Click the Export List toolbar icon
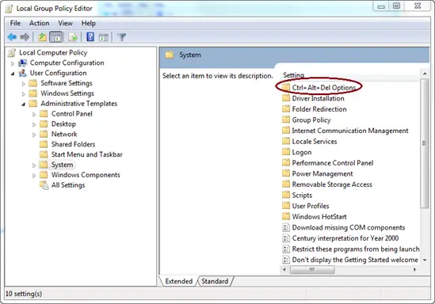This screenshot has height=304, width=435. [73, 37]
